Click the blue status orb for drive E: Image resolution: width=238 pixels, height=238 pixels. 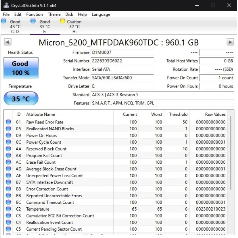tap(33, 21)
